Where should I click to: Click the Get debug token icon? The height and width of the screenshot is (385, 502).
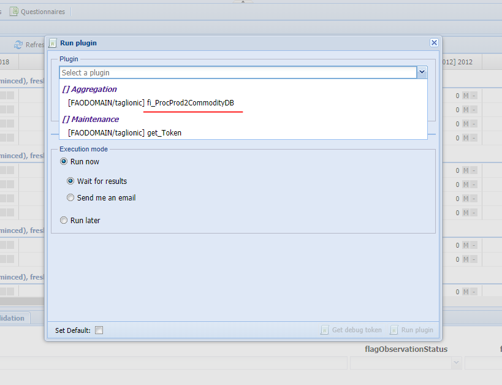[324, 330]
